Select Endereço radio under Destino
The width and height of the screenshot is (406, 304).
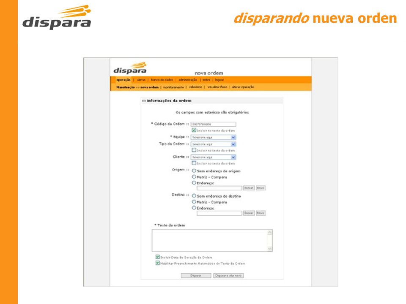point(194,208)
